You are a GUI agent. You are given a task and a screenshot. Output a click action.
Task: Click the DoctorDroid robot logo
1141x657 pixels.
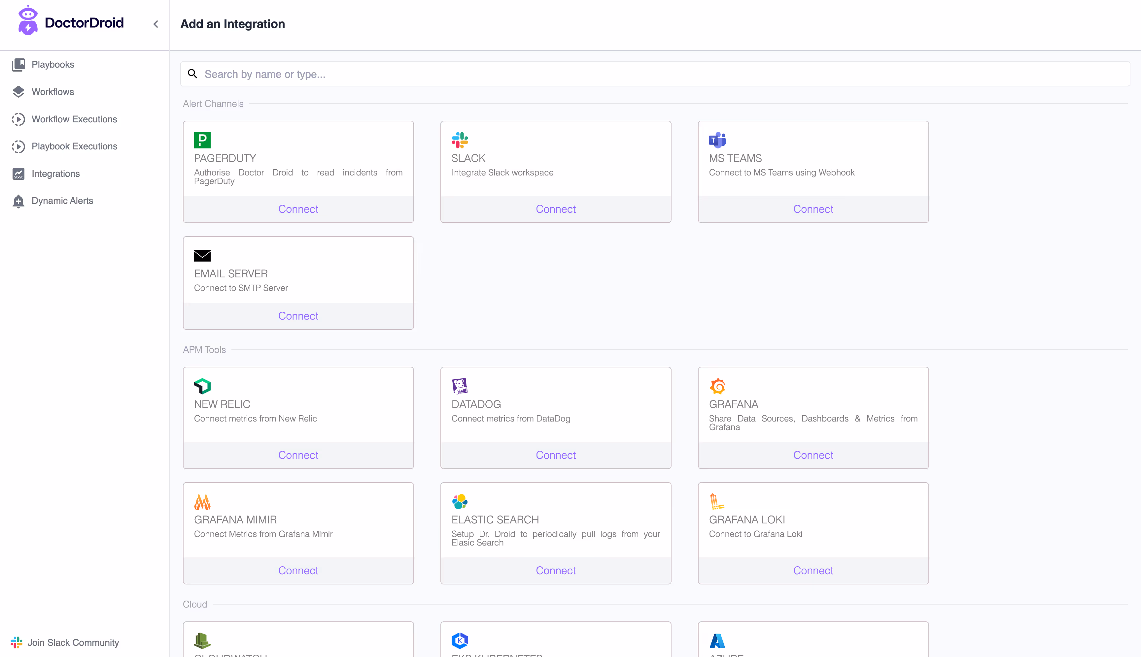click(27, 20)
